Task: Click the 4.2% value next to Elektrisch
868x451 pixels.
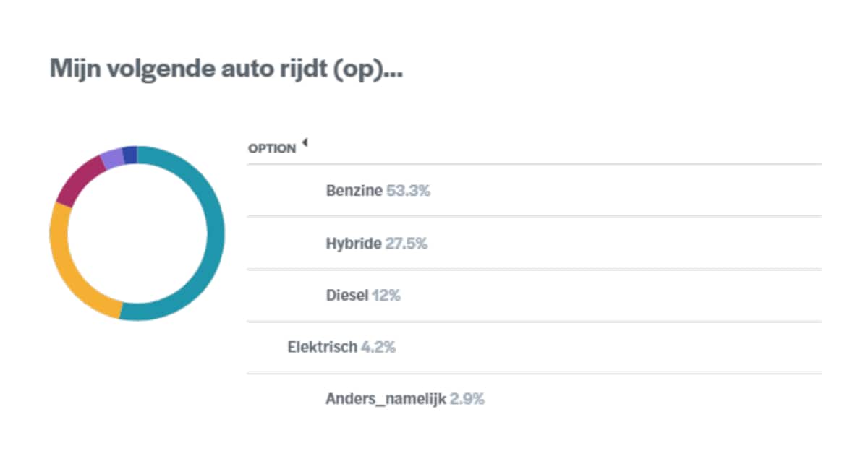Action: 378,347
